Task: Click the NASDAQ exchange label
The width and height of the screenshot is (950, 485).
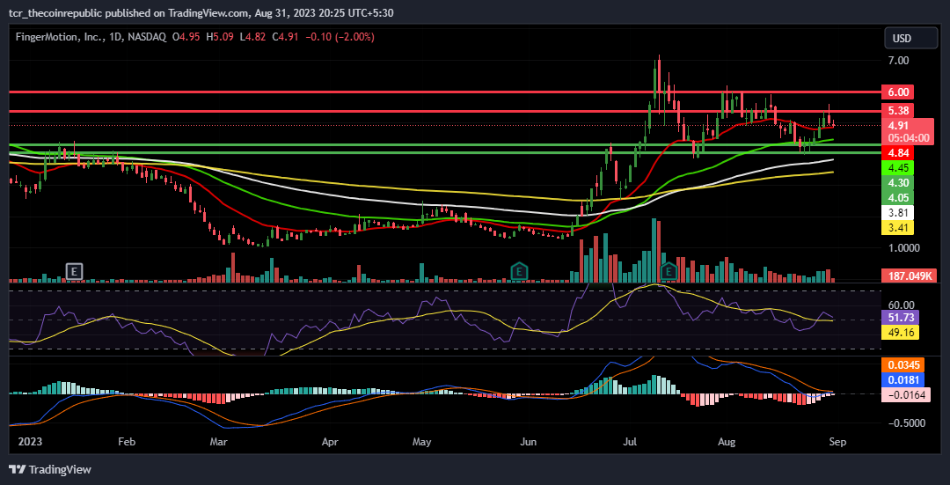Action: coord(145,37)
